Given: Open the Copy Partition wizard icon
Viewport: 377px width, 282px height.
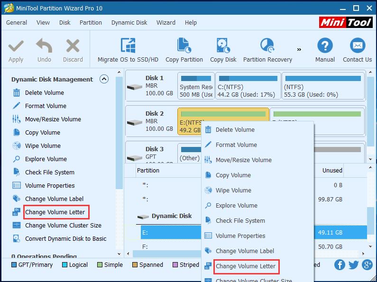Looking at the screenshot, I should tap(184, 45).
